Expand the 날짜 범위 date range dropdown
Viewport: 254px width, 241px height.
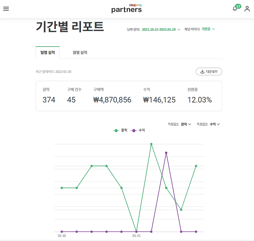161,29
